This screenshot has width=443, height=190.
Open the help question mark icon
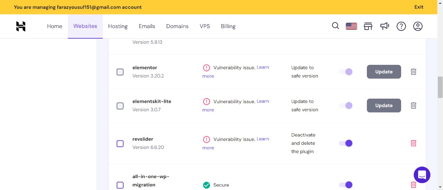(x=401, y=26)
